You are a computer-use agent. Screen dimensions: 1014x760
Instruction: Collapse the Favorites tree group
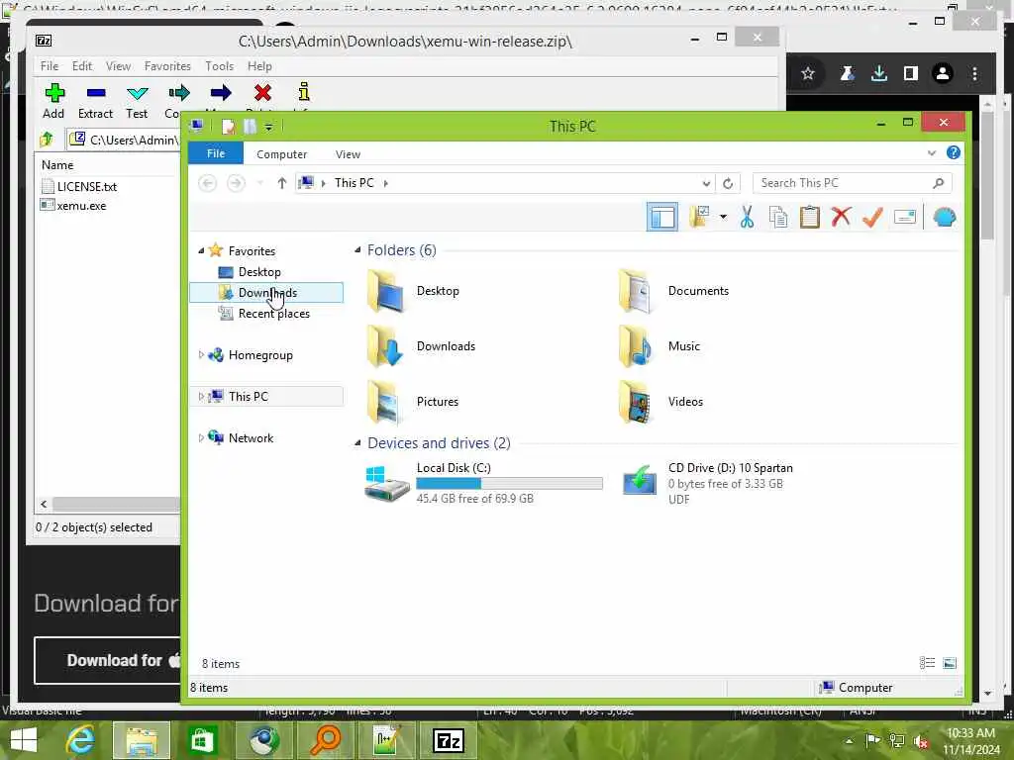point(201,250)
